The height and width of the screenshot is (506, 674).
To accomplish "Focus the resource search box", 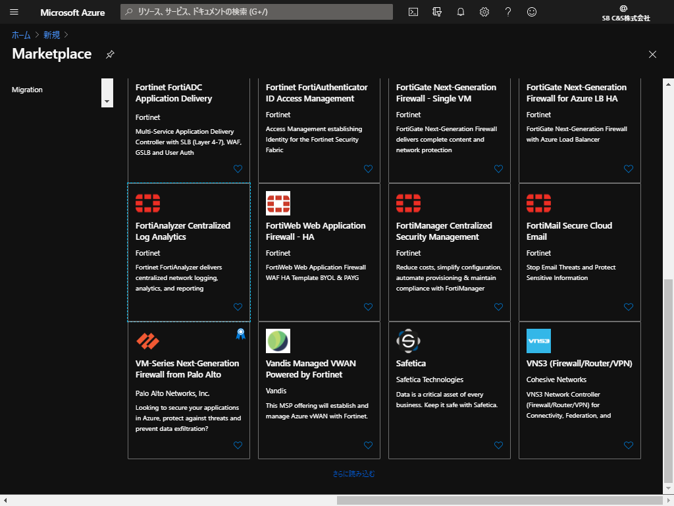I will click(257, 12).
